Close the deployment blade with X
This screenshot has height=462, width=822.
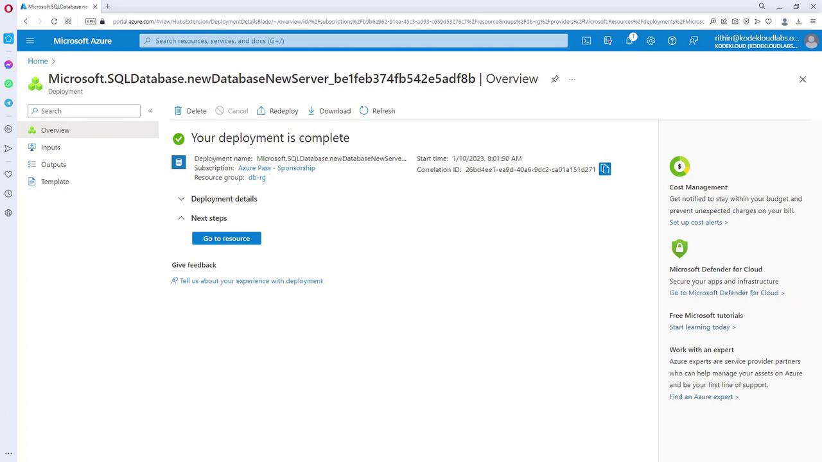803,79
